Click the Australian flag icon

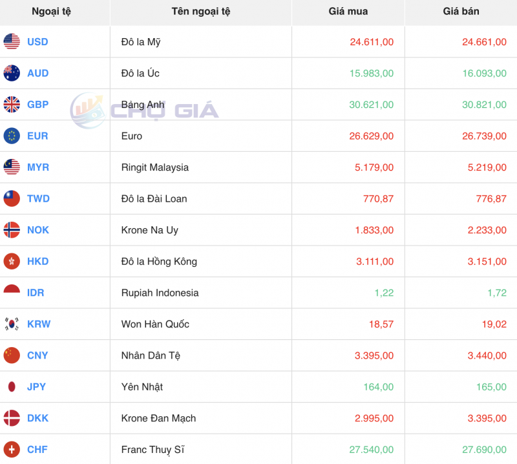12,73
